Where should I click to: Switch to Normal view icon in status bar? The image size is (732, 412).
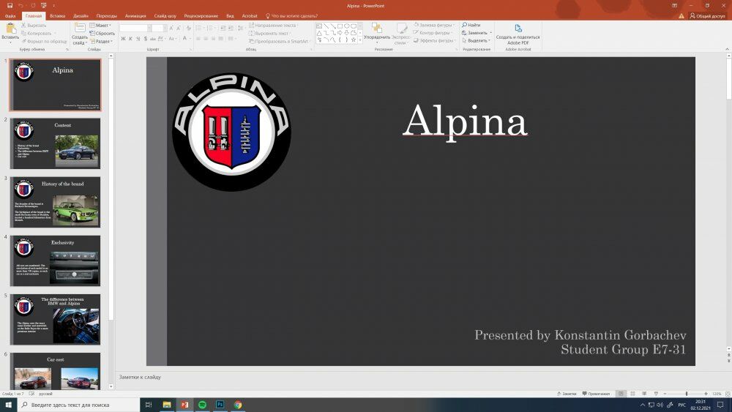click(621, 394)
